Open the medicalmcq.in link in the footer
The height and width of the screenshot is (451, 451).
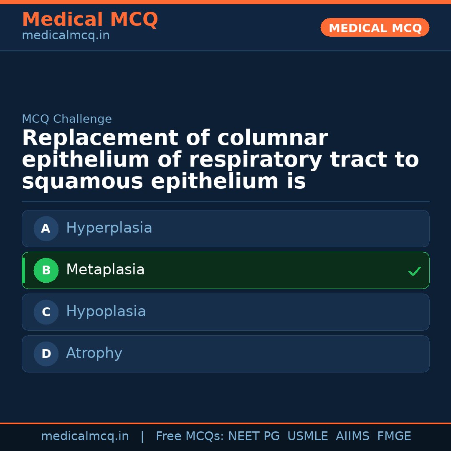85,436
